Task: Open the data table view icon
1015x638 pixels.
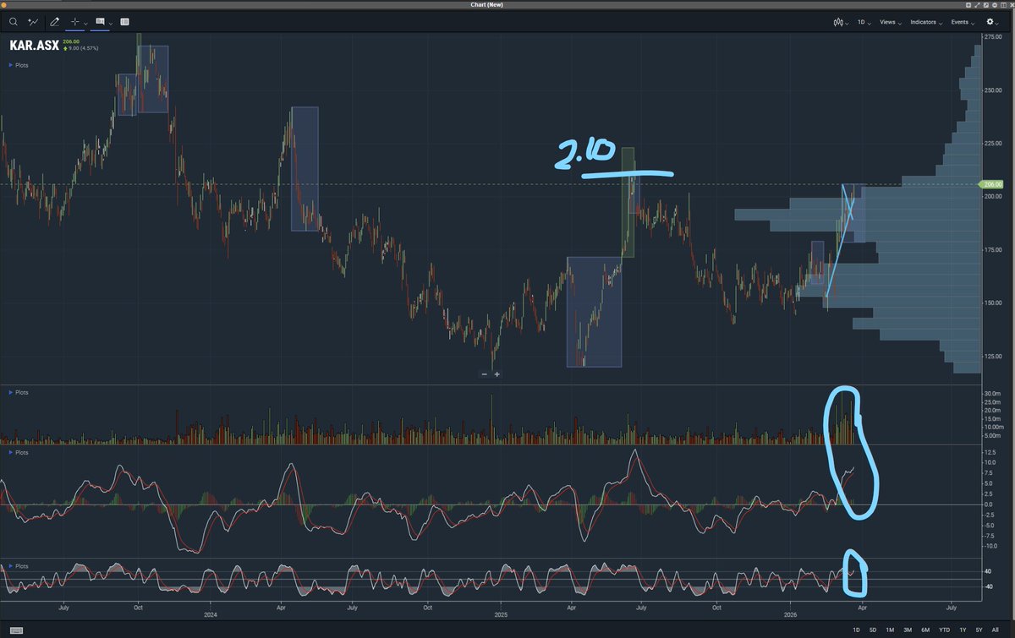Action: pyautogui.click(x=125, y=21)
